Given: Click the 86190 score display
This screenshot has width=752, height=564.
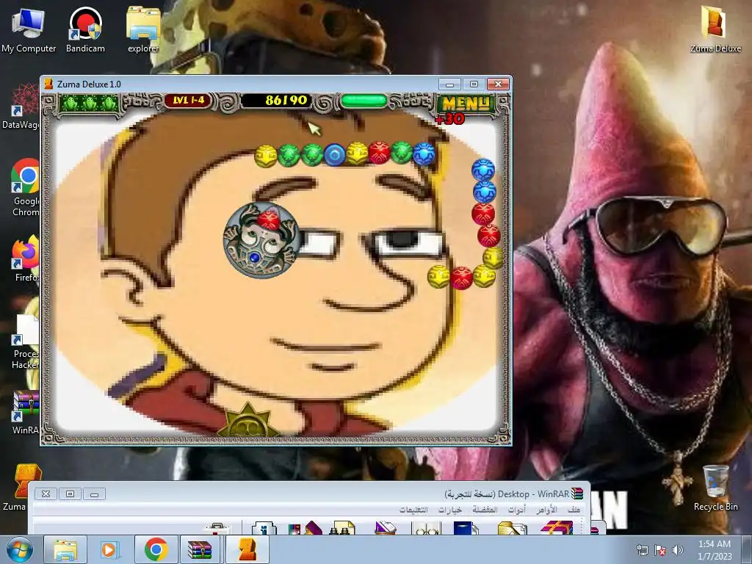Looking at the screenshot, I should coord(286,100).
